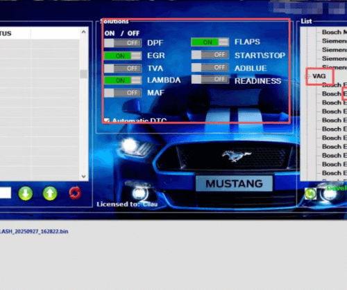
Task: Enable the START\STOP switch
Action: [210, 55]
